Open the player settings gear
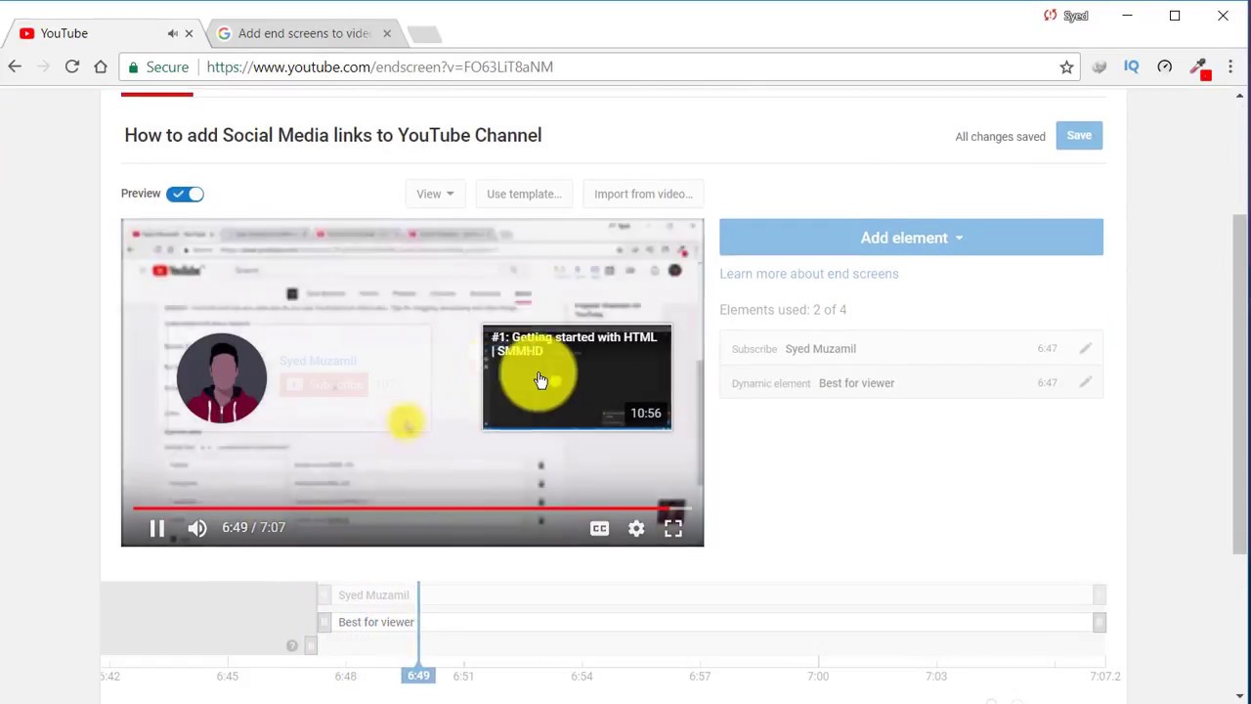 pyautogui.click(x=636, y=528)
